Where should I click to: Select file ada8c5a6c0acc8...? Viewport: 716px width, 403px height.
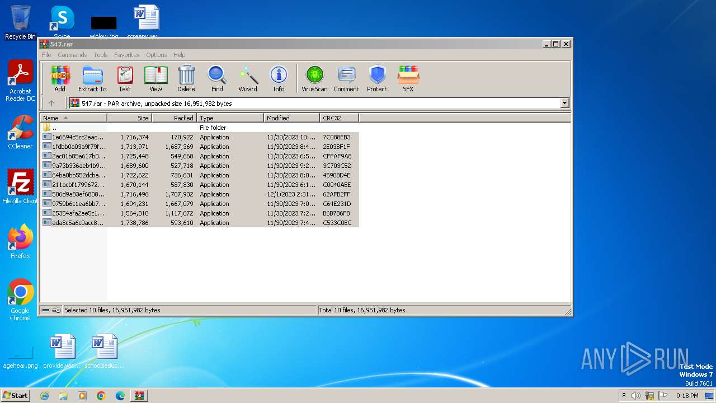(200, 223)
